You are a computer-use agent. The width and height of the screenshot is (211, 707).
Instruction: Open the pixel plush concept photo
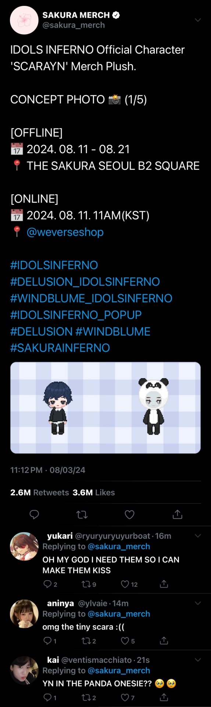(105, 408)
